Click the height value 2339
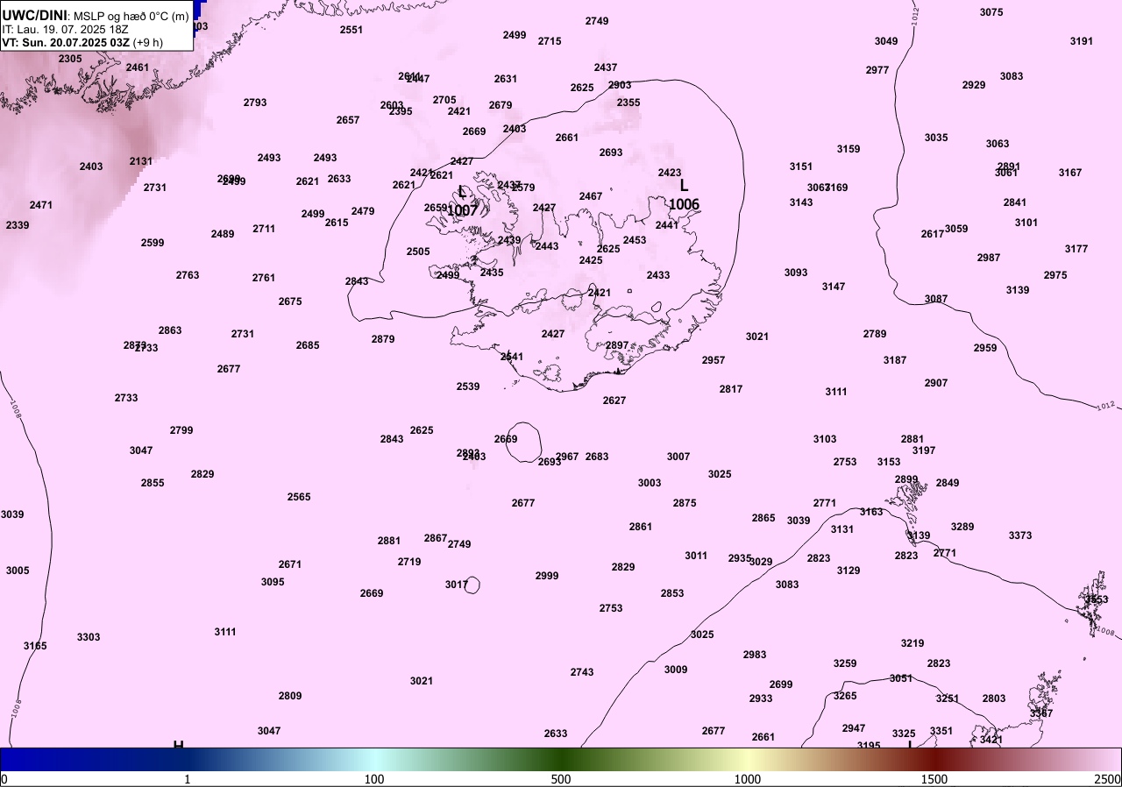 [x=18, y=225]
